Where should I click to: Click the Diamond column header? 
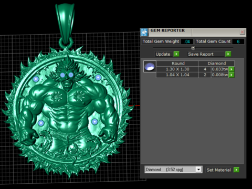(216, 64)
